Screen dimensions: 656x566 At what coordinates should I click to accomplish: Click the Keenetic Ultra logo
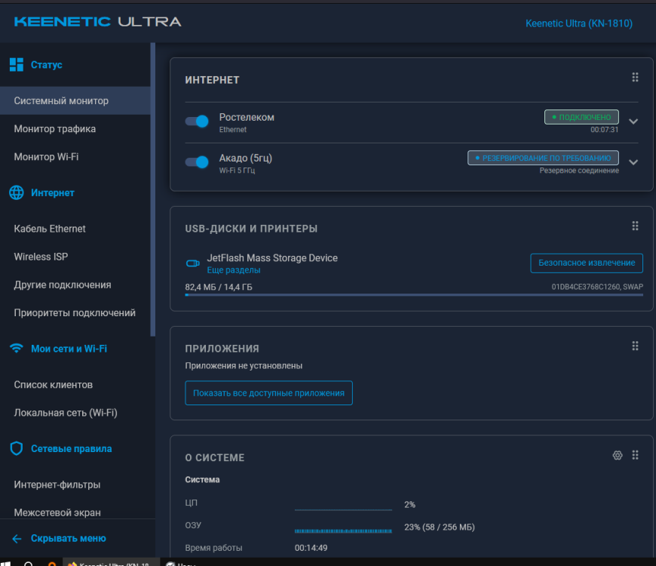(x=97, y=22)
